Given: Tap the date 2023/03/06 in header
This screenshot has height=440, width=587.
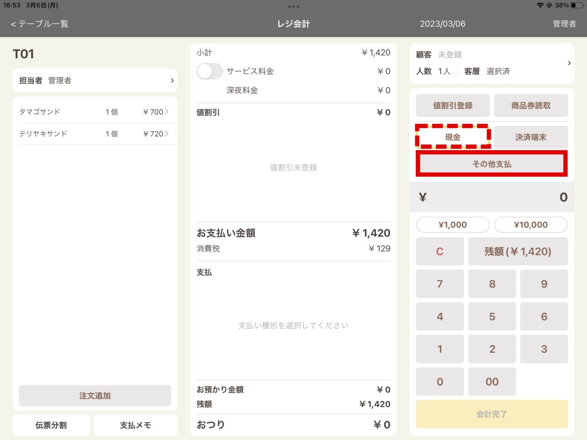Looking at the screenshot, I should click(x=443, y=24).
